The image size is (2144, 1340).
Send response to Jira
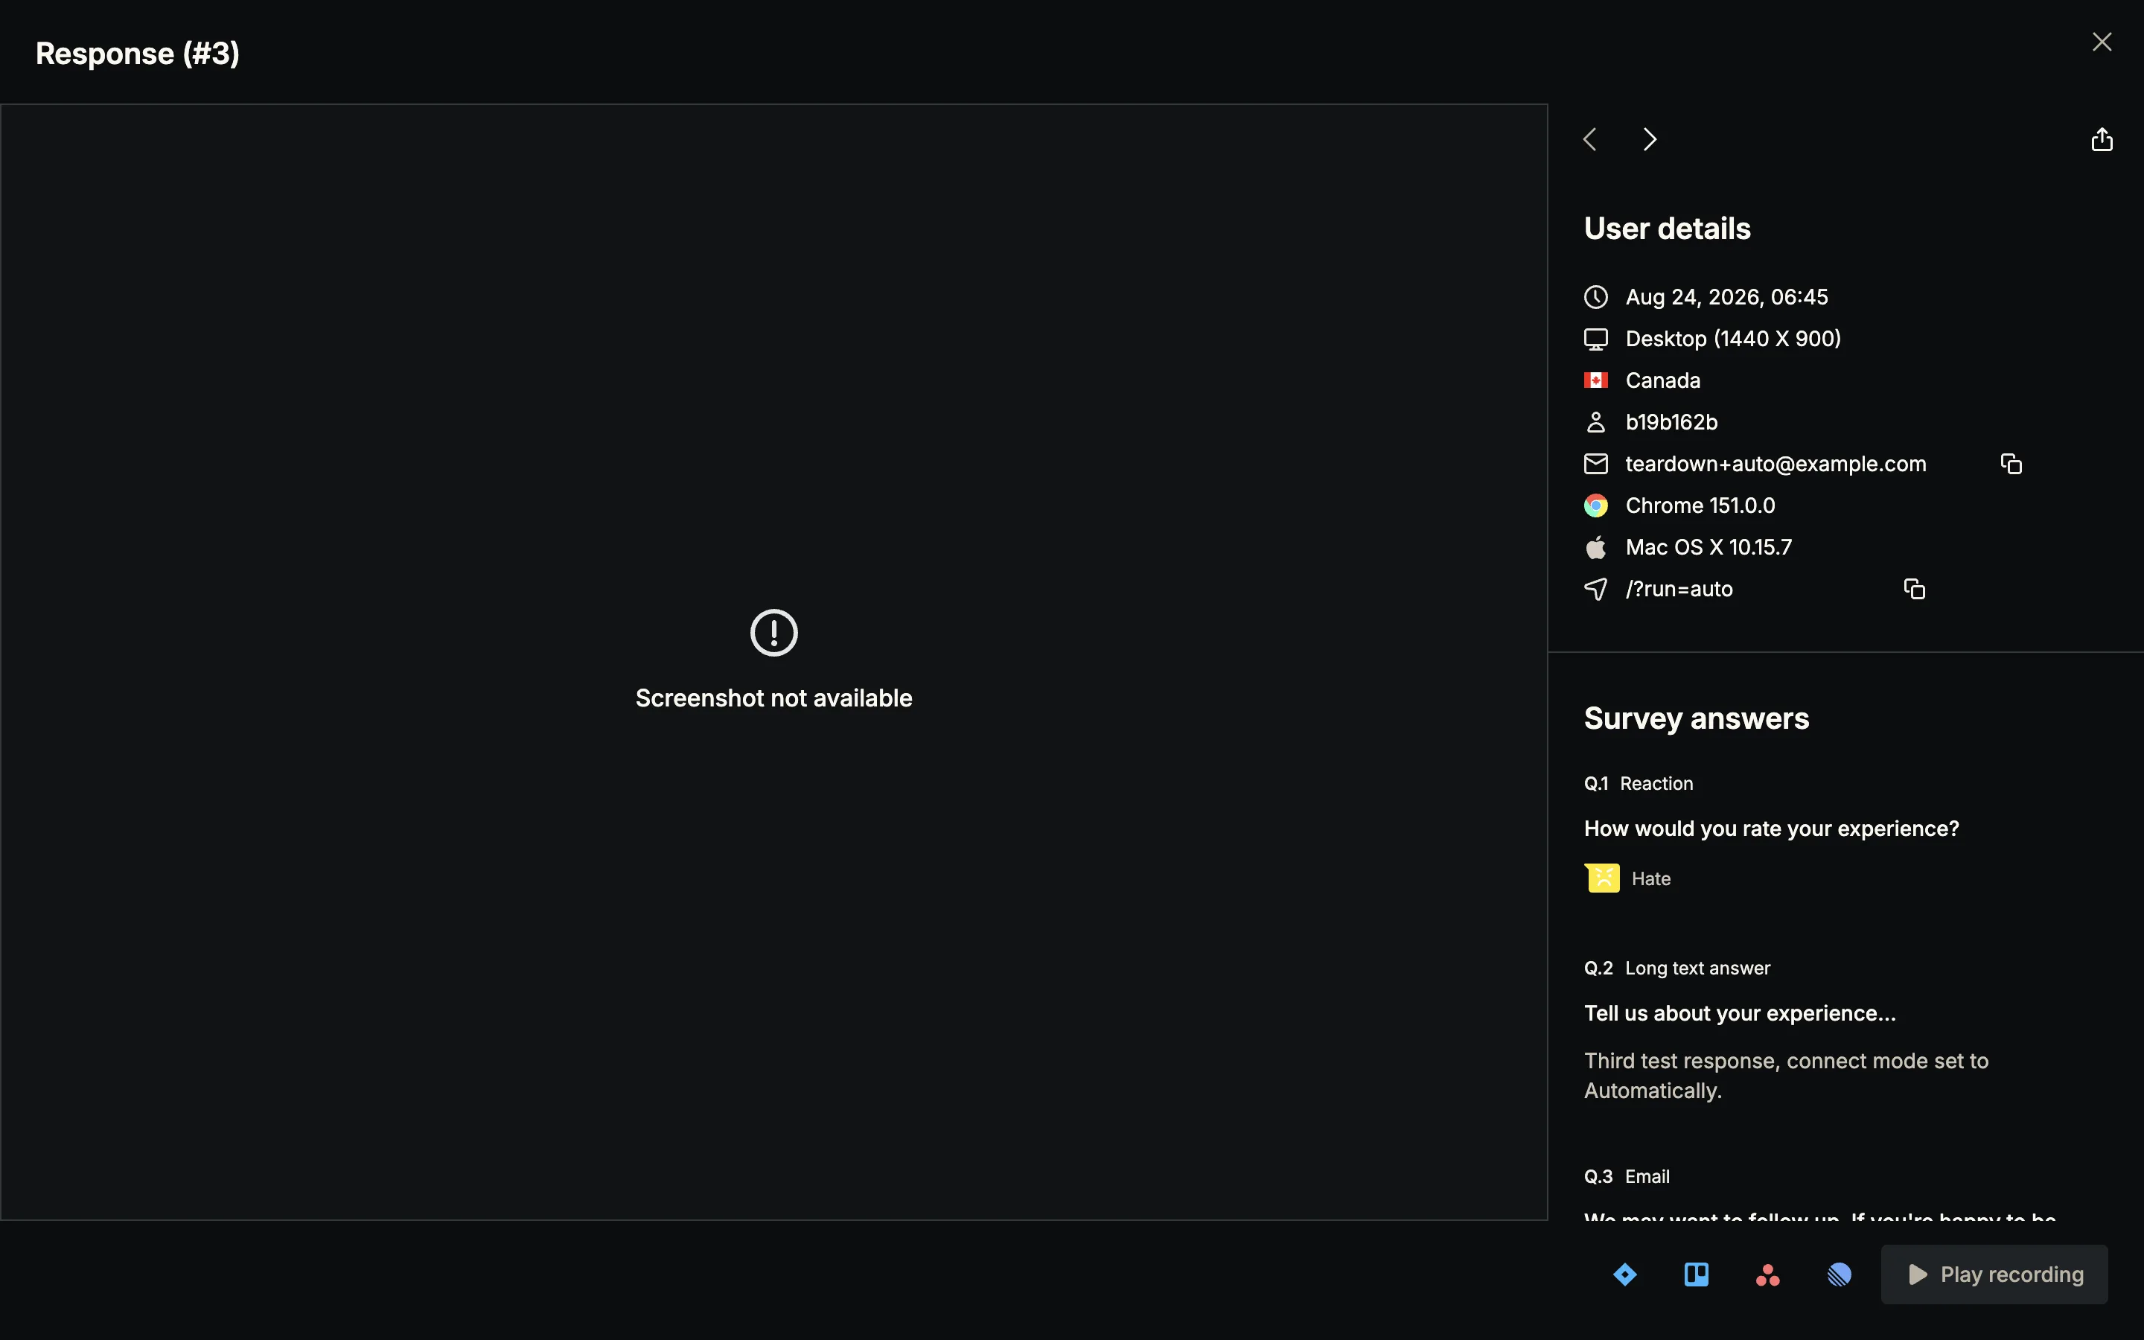(1625, 1274)
